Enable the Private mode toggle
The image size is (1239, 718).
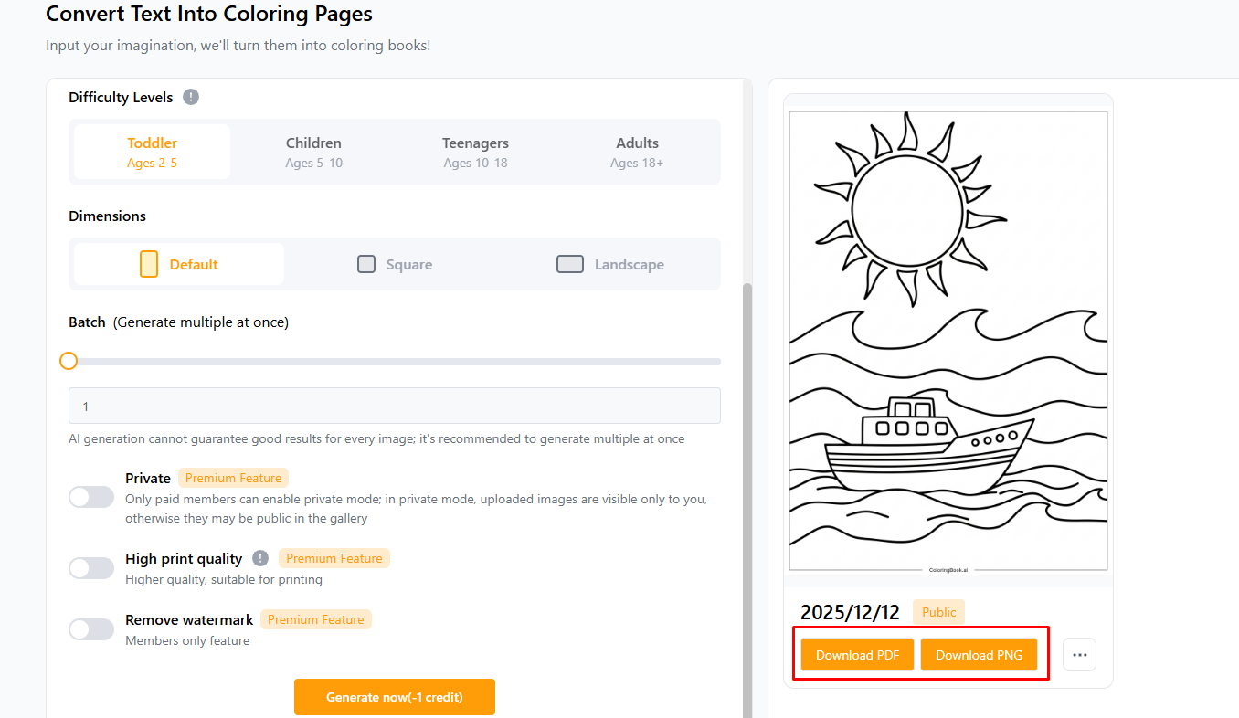click(91, 497)
